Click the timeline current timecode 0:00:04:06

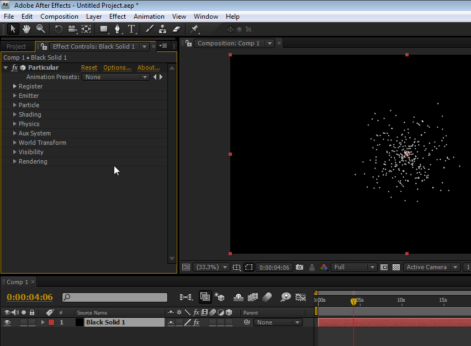click(30, 297)
